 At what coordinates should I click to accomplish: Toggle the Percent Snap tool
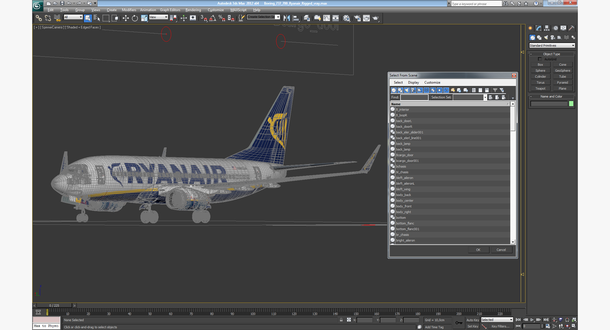[x=222, y=18]
